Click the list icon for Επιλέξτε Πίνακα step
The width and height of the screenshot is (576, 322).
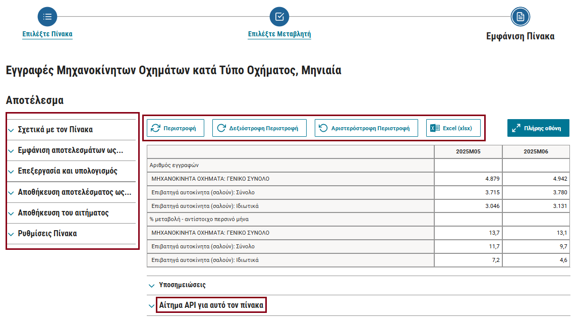point(47,17)
